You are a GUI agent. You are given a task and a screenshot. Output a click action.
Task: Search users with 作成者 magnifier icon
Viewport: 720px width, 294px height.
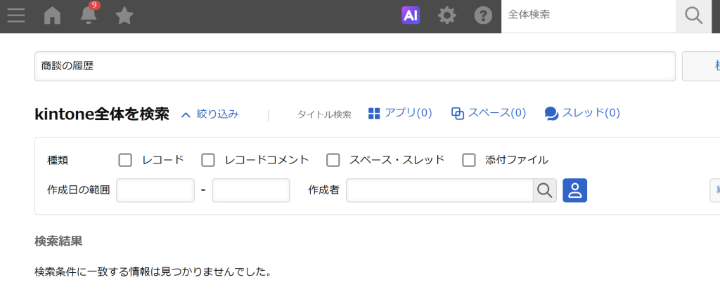tap(545, 190)
